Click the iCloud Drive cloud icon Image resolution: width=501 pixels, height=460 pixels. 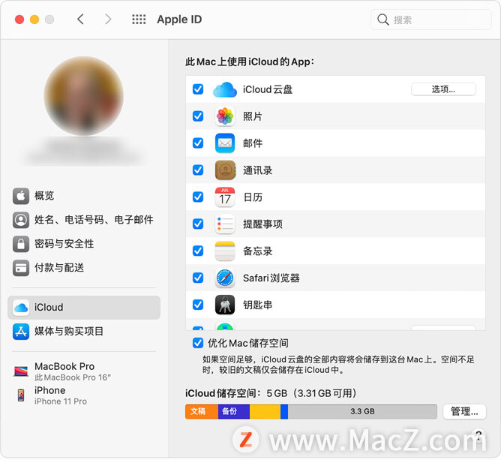coord(225,89)
